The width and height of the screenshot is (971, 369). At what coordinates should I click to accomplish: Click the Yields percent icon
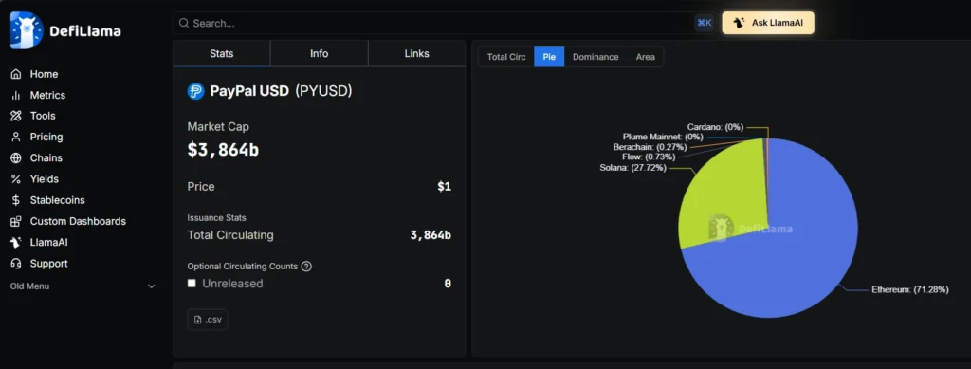[x=17, y=179]
